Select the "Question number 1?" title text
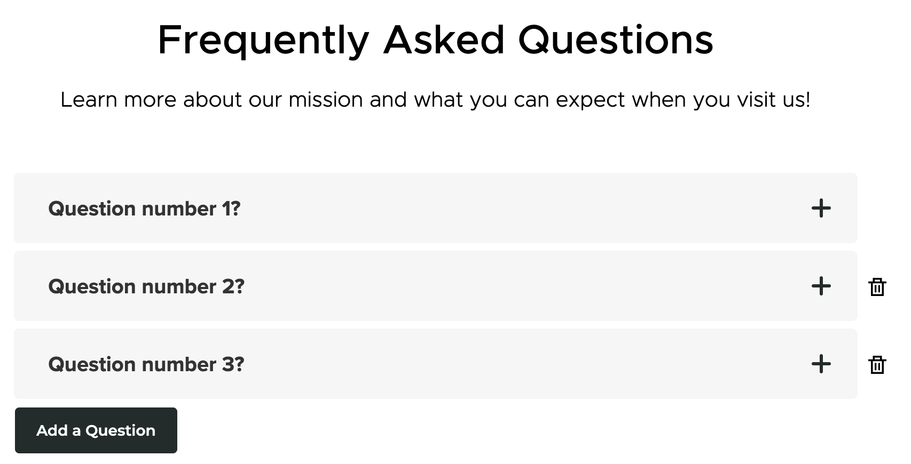 click(x=144, y=209)
